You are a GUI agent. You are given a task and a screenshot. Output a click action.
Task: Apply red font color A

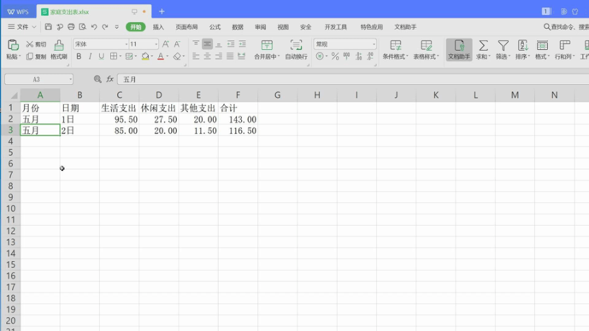tap(160, 56)
